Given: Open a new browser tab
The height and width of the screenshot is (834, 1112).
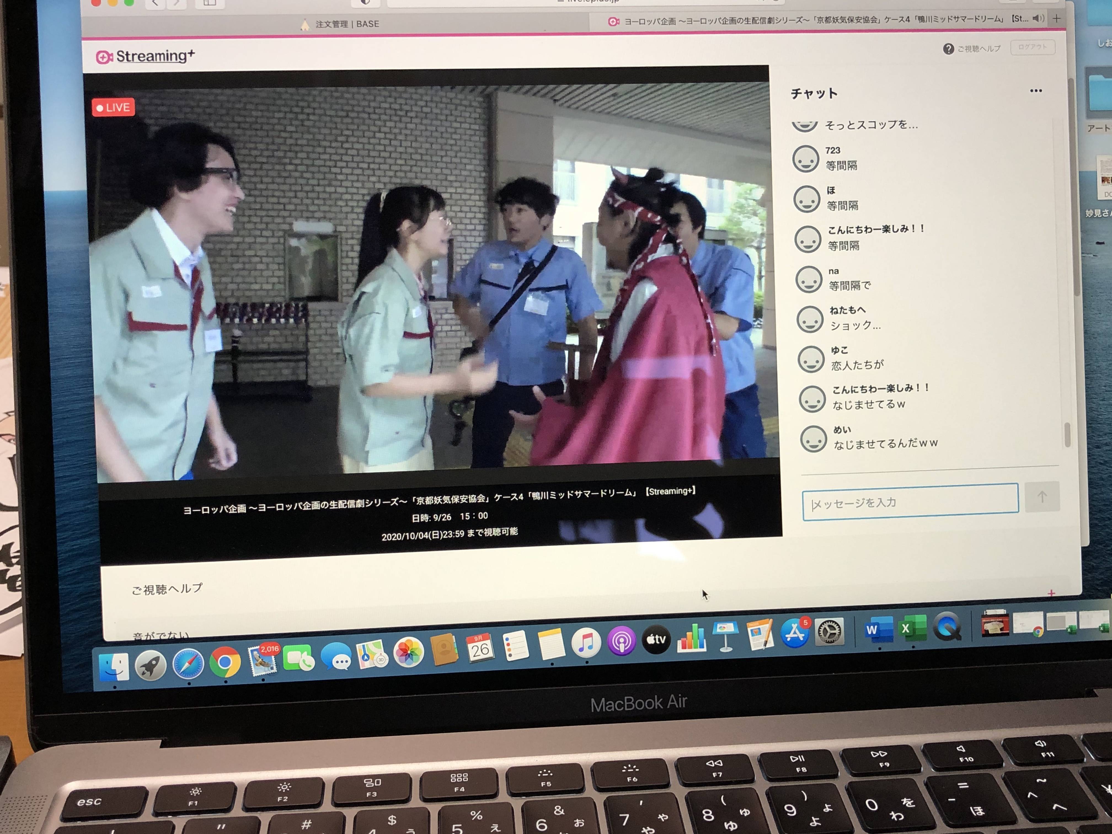Looking at the screenshot, I should tap(1057, 18).
